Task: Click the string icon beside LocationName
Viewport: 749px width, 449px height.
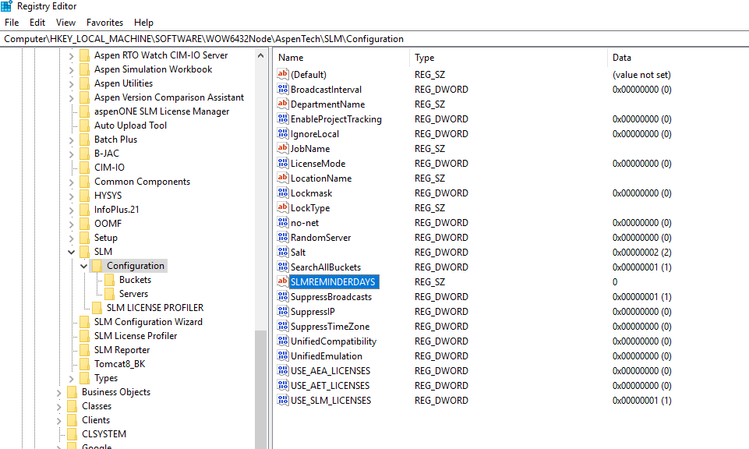Action: pos(283,178)
